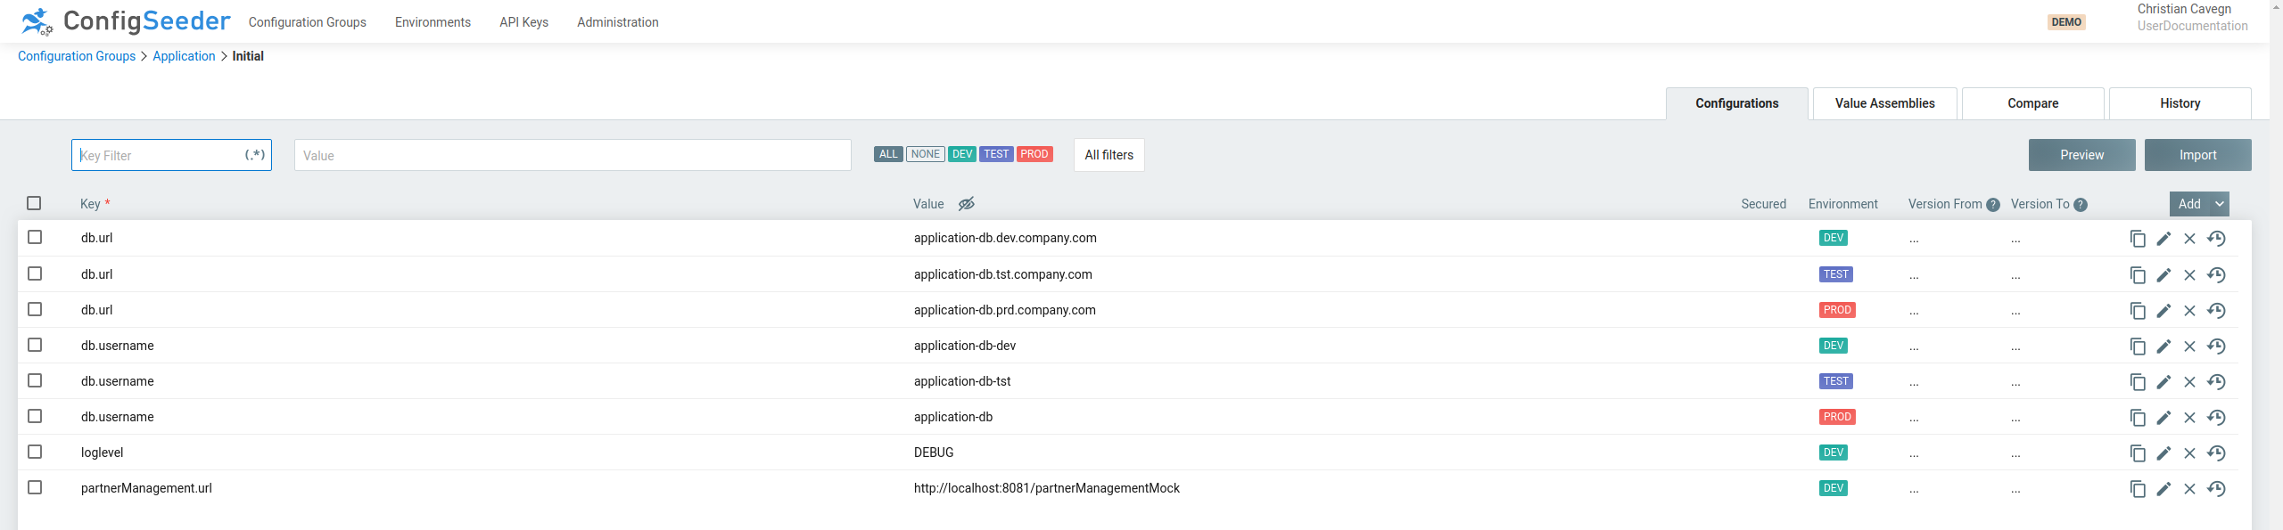Image resolution: width=2283 pixels, height=530 pixels.
Task: Switch to the Value Assemblies tab
Action: (1884, 103)
